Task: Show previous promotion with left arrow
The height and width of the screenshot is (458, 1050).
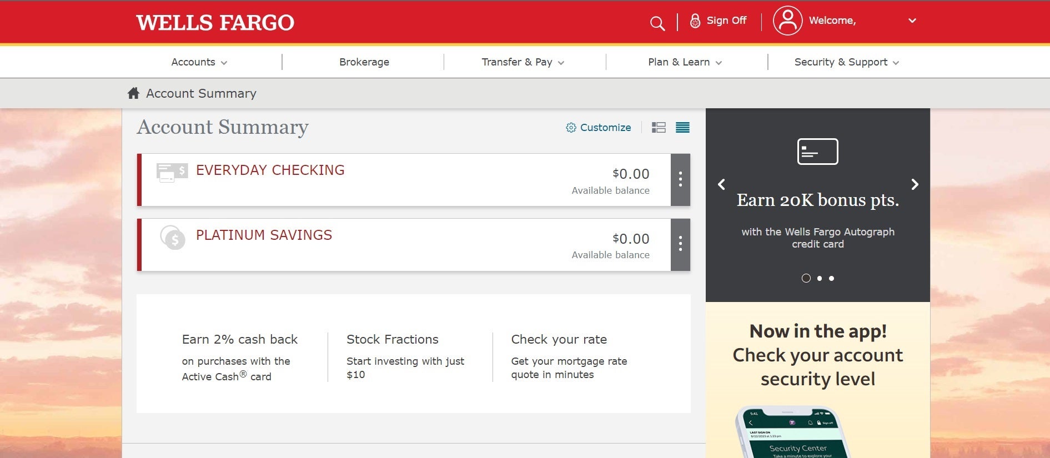Action: click(721, 184)
